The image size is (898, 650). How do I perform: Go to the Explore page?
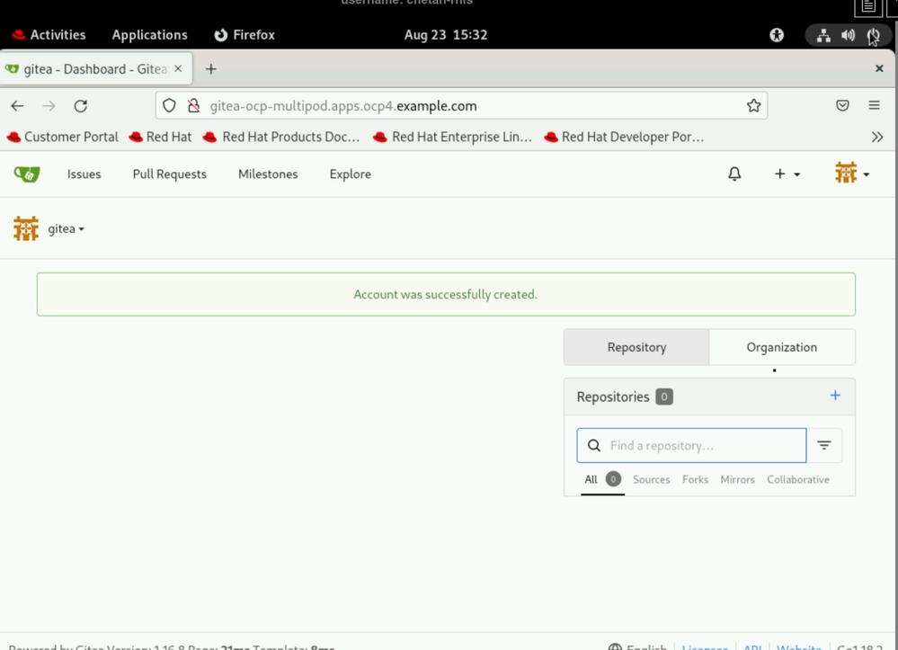coord(350,174)
